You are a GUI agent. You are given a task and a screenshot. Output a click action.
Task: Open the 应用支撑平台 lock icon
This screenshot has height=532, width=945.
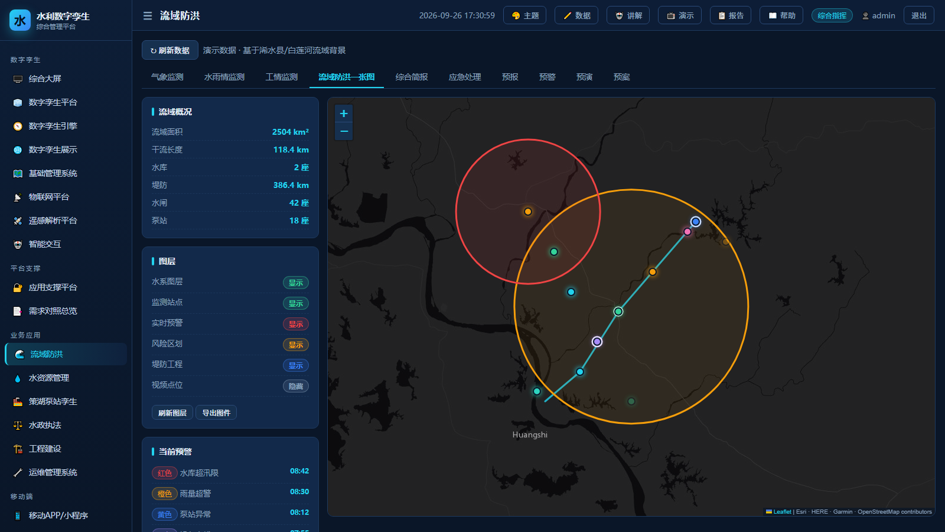tap(18, 288)
